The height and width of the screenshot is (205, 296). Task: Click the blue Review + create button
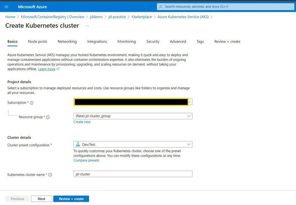[71, 199]
